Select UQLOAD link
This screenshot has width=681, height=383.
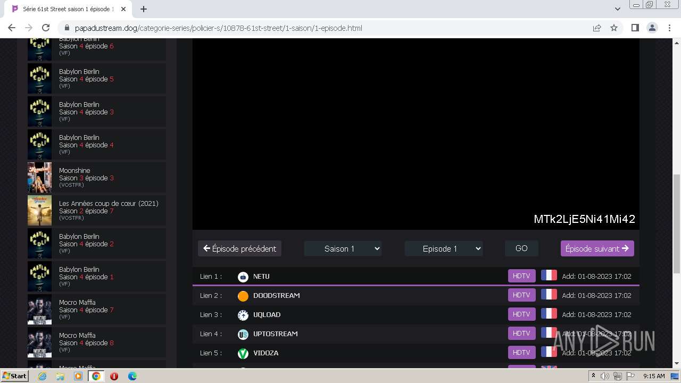[416, 314]
